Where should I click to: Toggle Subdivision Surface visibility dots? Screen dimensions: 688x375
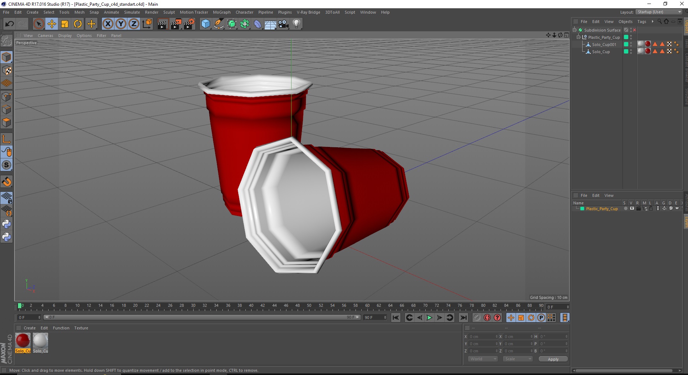631,30
